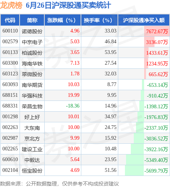Select the 中京电子 row name

tap(32, 42)
